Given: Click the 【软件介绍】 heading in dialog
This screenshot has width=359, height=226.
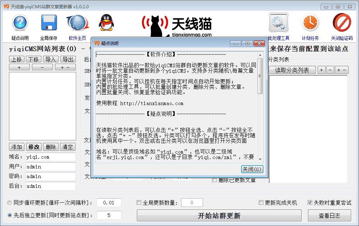Looking at the screenshot, I should [x=161, y=54].
